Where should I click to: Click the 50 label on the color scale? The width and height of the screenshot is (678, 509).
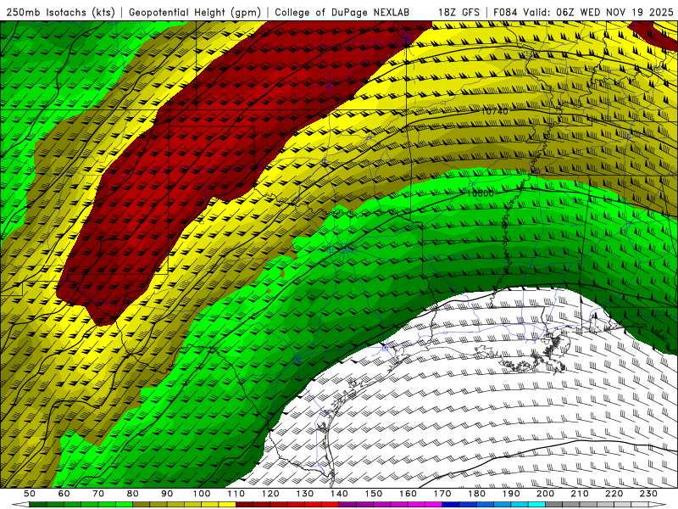click(x=30, y=494)
